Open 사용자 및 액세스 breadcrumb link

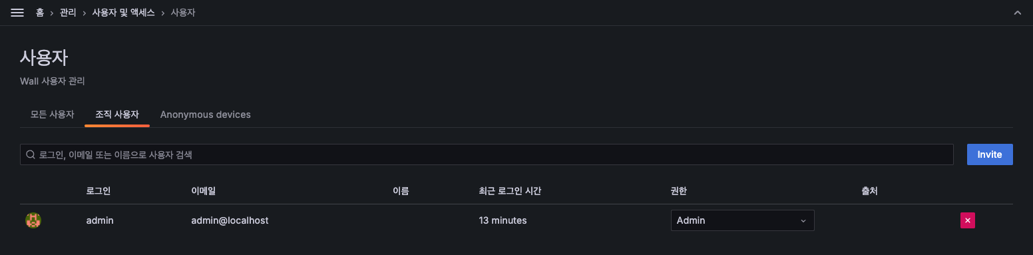[x=123, y=13]
